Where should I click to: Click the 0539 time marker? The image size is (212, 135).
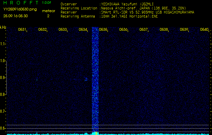[x=184, y=29]
